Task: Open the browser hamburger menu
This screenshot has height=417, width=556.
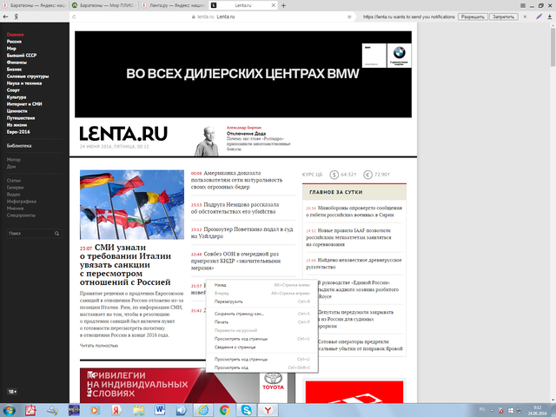Action: click(523, 5)
